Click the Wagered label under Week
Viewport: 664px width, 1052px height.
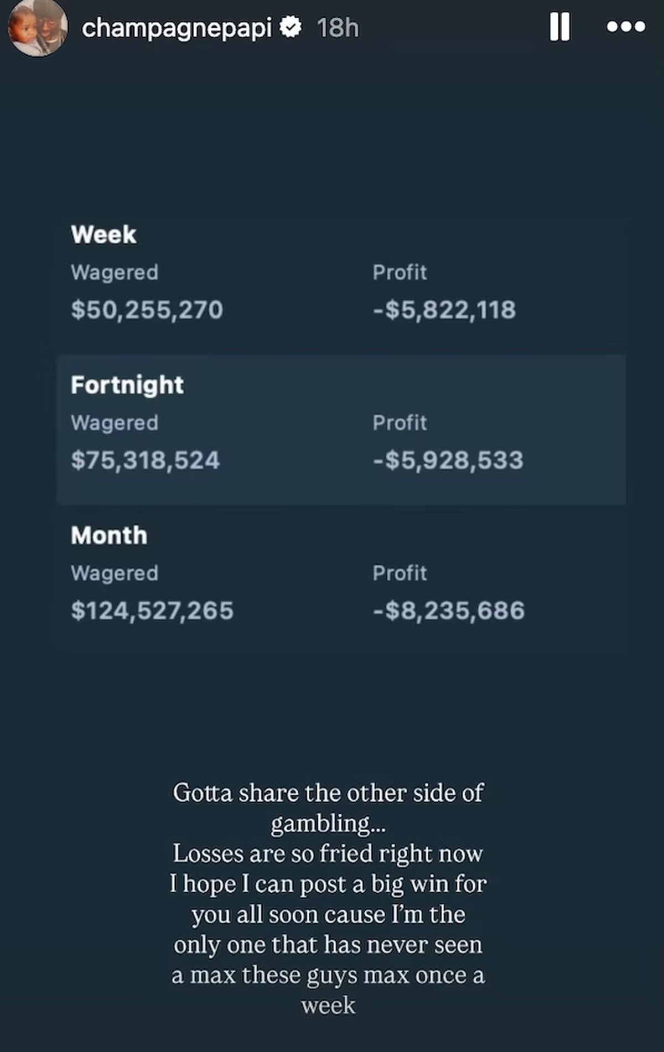click(x=115, y=273)
